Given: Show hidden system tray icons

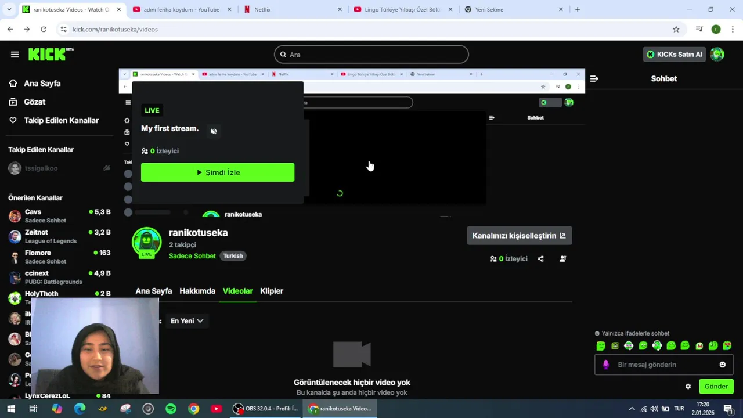Looking at the screenshot, I should pyautogui.click(x=632, y=409).
